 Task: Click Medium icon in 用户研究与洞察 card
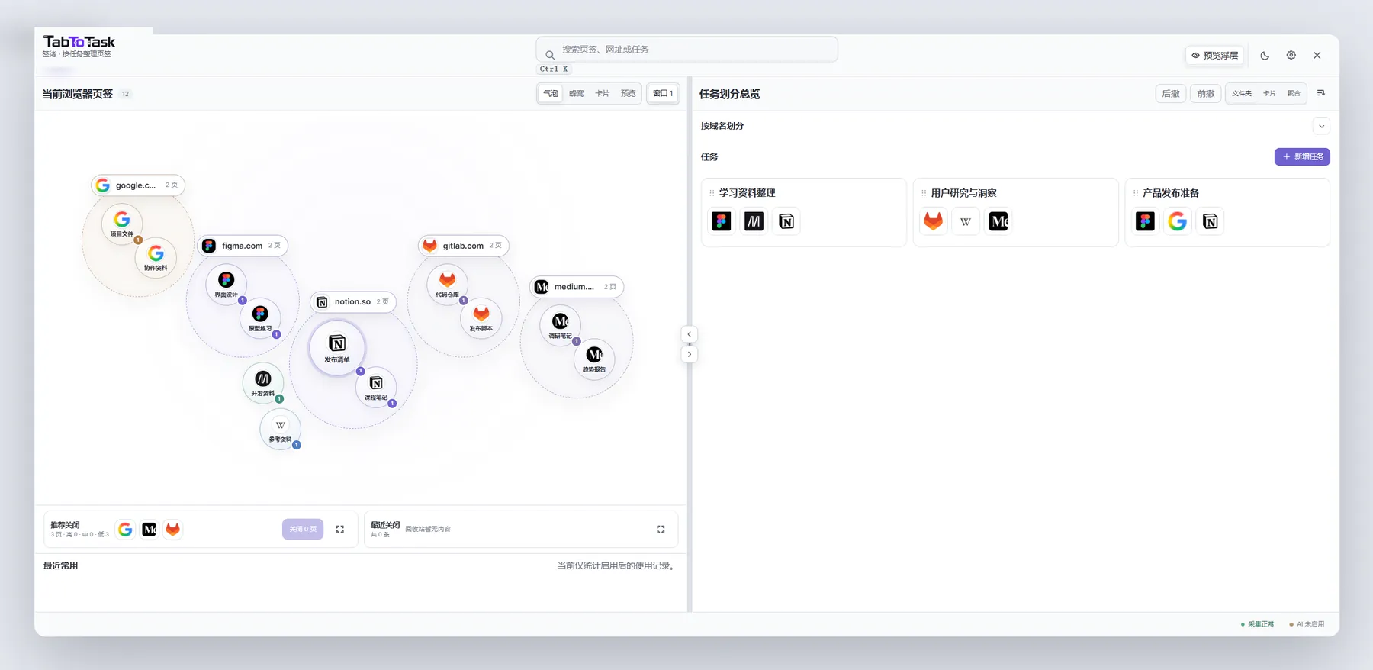[x=998, y=221]
